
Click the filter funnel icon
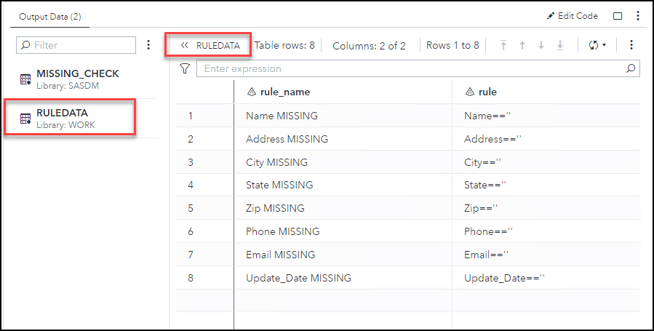[x=185, y=68]
